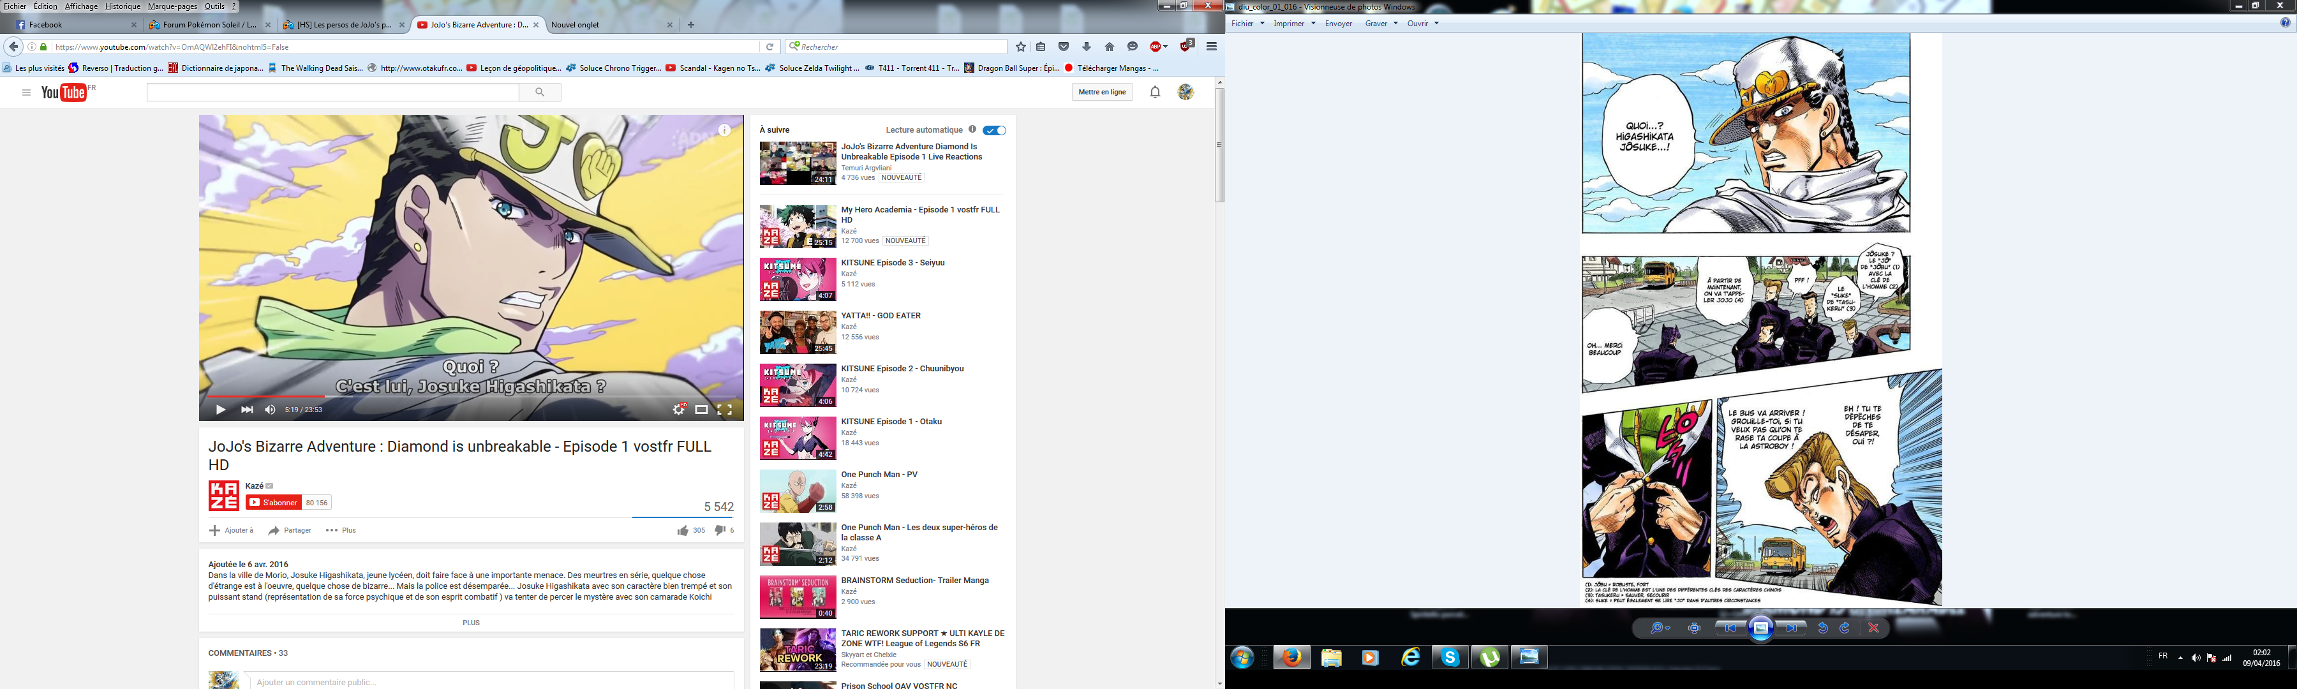Open Firefox Affichage menu
Screen dimensions: 2297x689
[81, 6]
